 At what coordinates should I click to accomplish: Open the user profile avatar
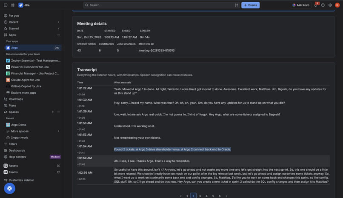click(x=337, y=5)
